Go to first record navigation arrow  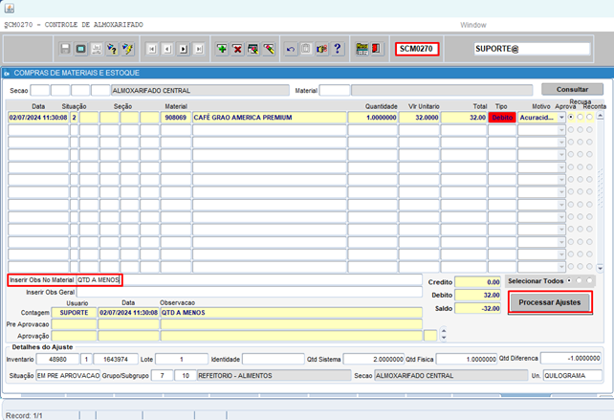152,49
